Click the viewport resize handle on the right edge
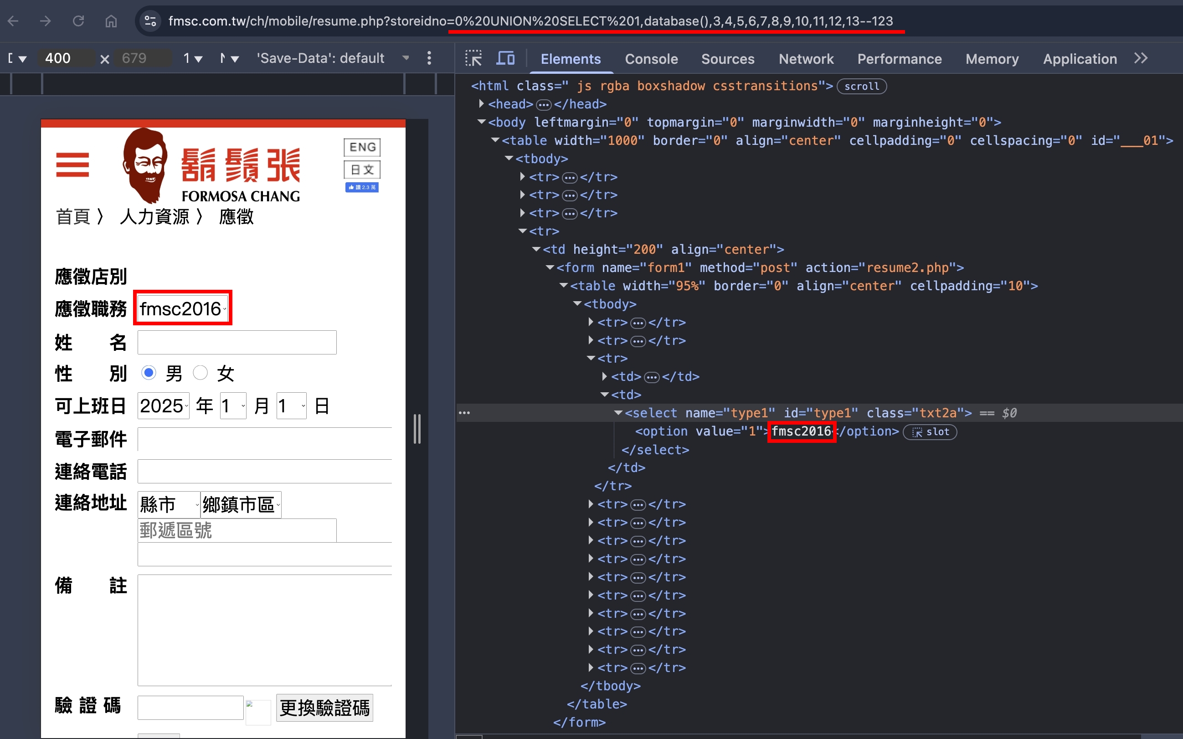The image size is (1183, 739). pos(417,429)
